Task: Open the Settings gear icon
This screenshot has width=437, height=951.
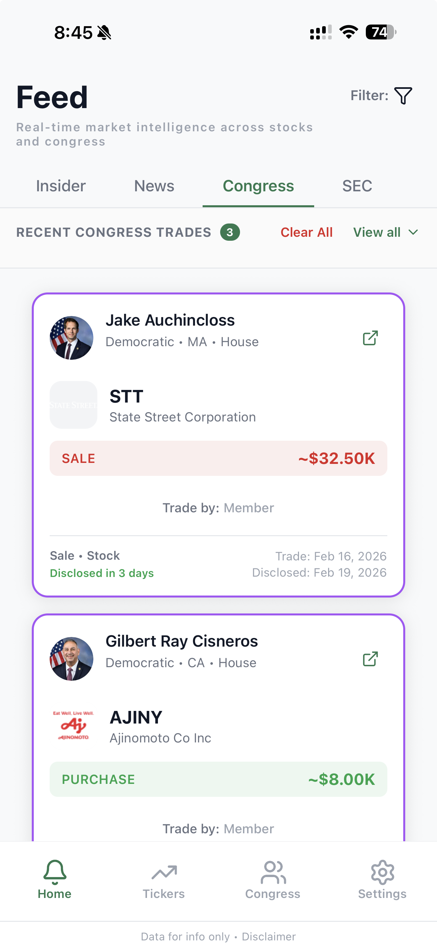Action: 382,872
